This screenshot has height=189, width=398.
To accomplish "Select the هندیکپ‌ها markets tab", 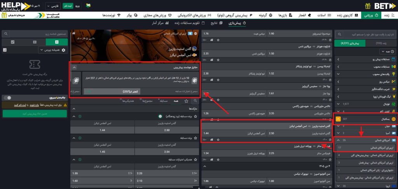I will [127, 101].
